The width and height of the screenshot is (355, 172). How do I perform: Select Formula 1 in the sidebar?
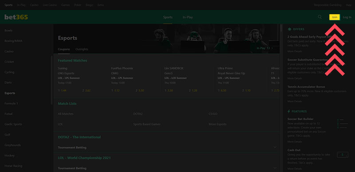coord(11,103)
